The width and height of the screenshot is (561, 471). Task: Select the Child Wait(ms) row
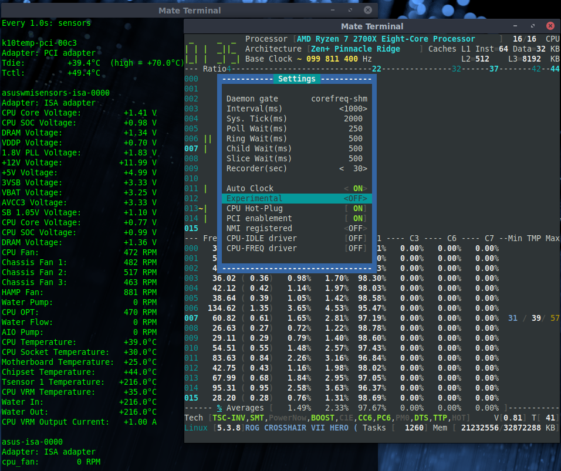(x=297, y=149)
